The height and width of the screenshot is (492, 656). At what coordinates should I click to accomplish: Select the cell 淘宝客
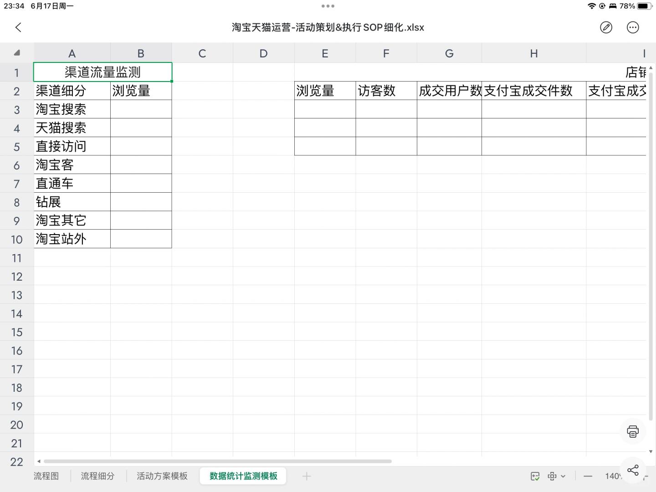pyautogui.click(x=72, y=165)
